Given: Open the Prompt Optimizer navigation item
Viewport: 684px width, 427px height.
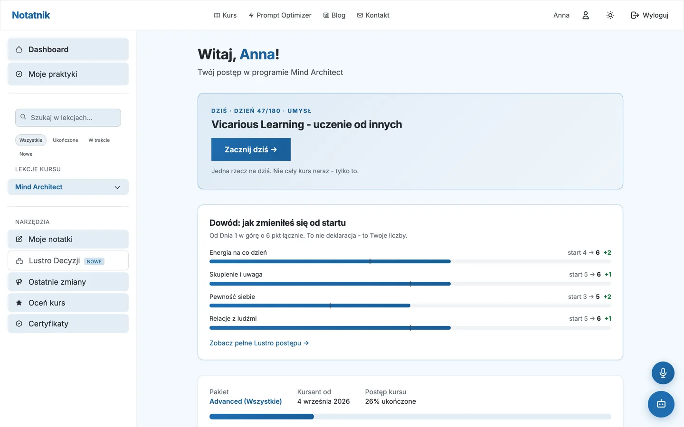Looking at the screenshot, I should click(280, 15).
